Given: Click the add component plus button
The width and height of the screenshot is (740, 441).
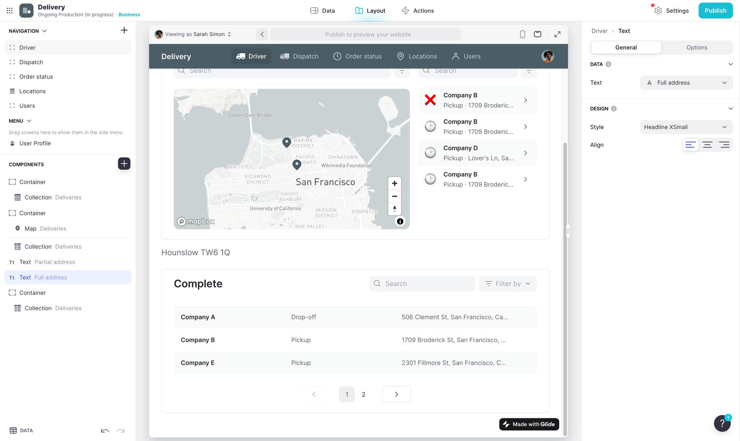Looking at the screenshot, I should [124, 164].
